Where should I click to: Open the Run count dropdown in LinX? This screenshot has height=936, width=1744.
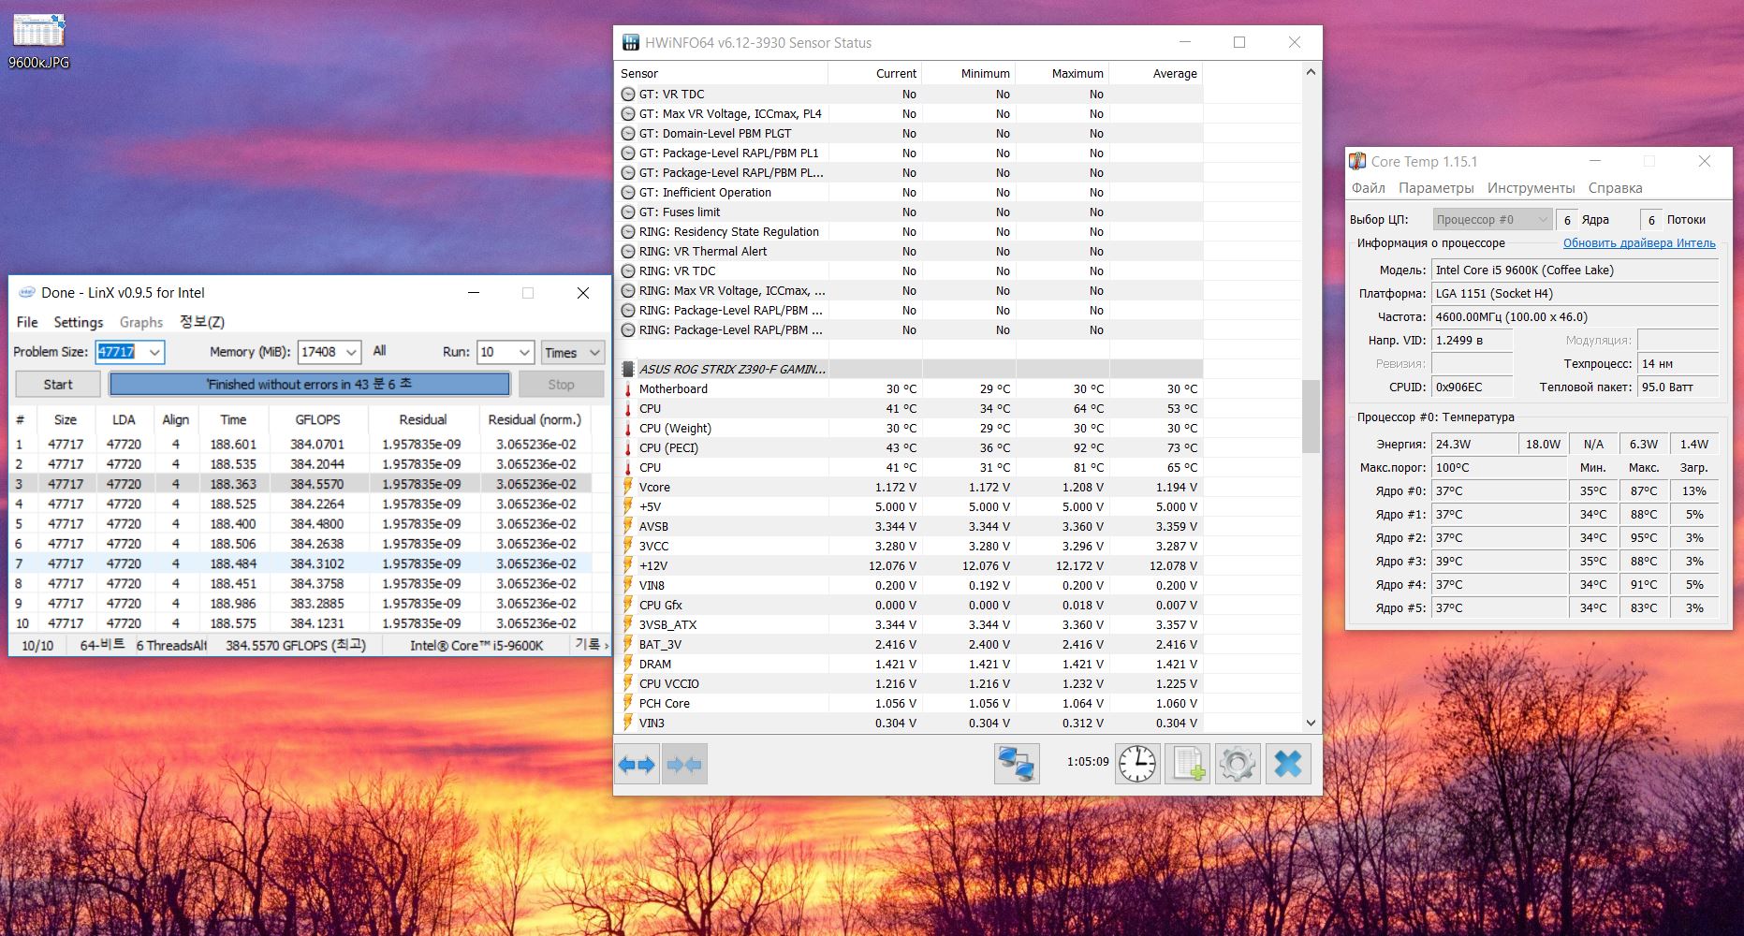tap(524, 353)
